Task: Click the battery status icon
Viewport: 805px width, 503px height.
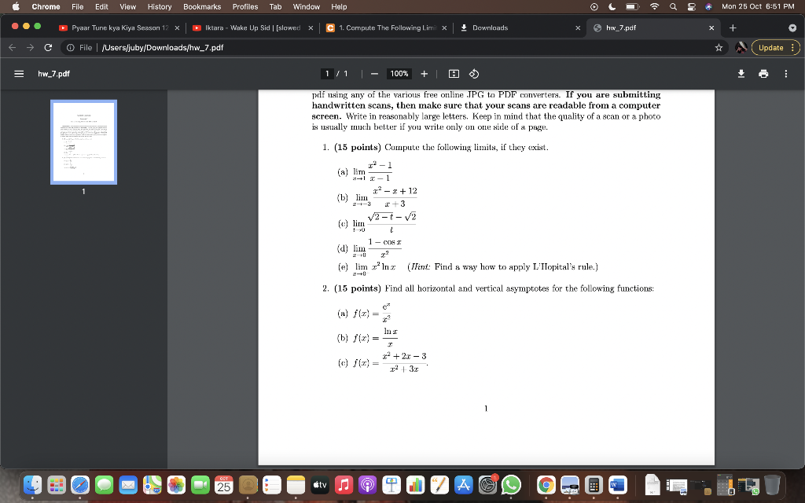Action: coord(633,6)
